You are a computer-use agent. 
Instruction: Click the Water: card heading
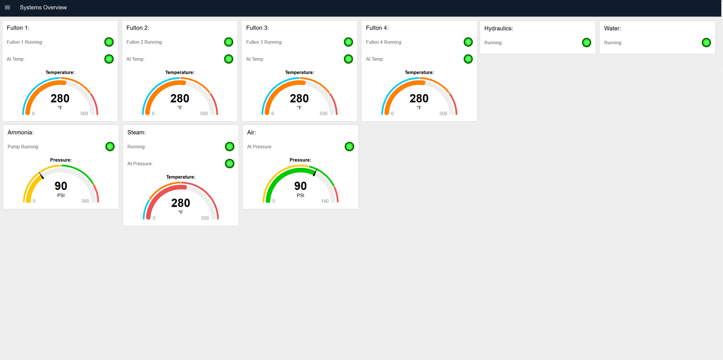pos(613,29)
